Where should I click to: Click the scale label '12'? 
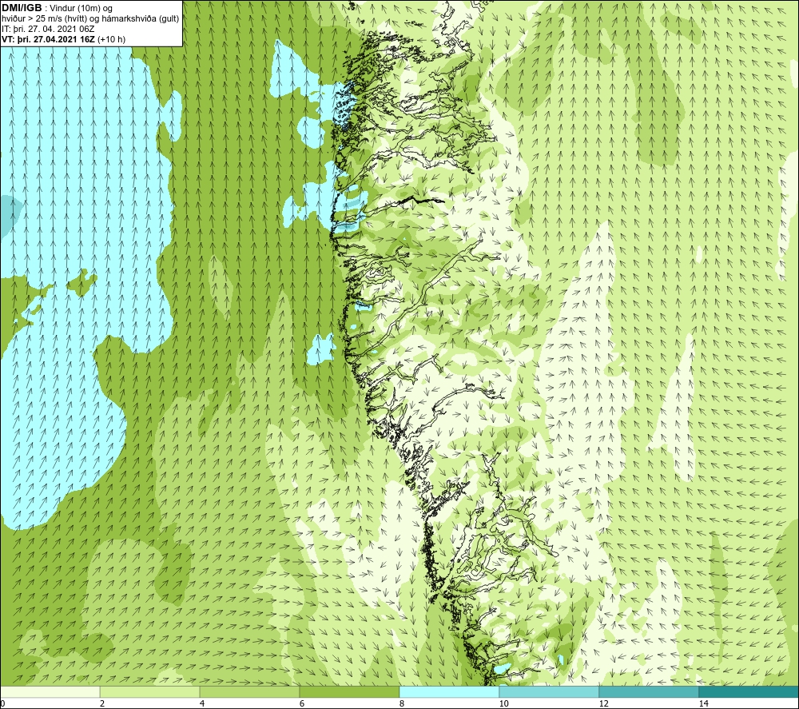coord(603,704)
